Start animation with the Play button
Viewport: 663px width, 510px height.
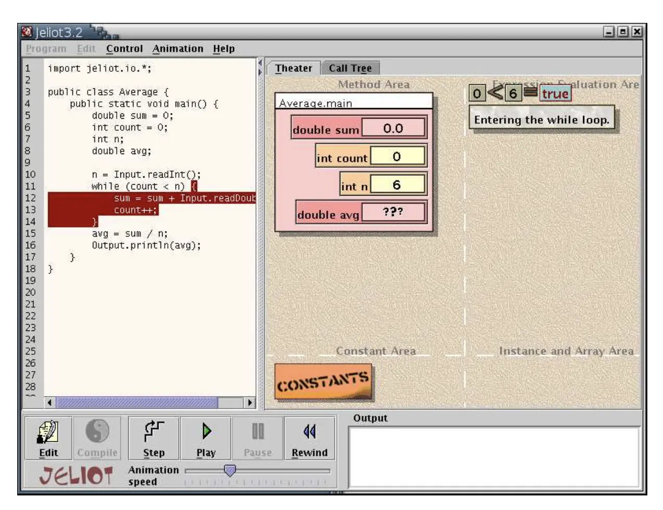pos(206,438)
